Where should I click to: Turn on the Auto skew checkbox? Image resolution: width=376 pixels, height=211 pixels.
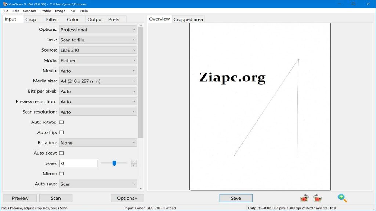point(61,153)
